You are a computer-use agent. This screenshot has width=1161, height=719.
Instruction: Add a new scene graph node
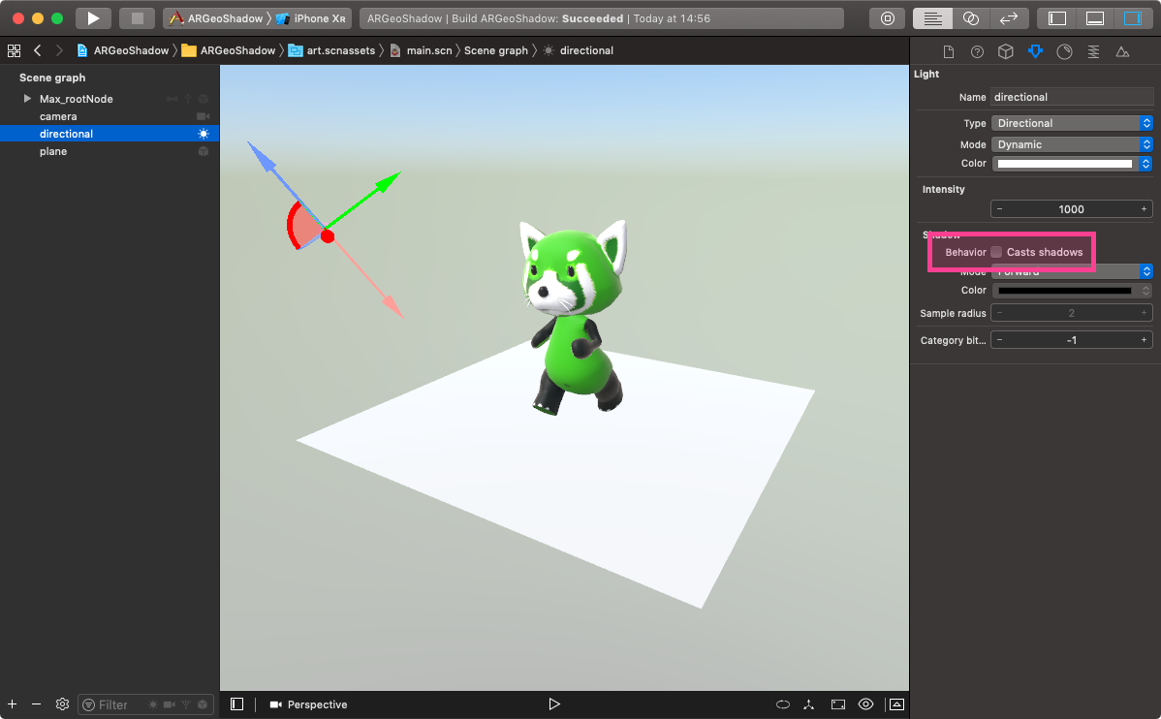point(12,704)
